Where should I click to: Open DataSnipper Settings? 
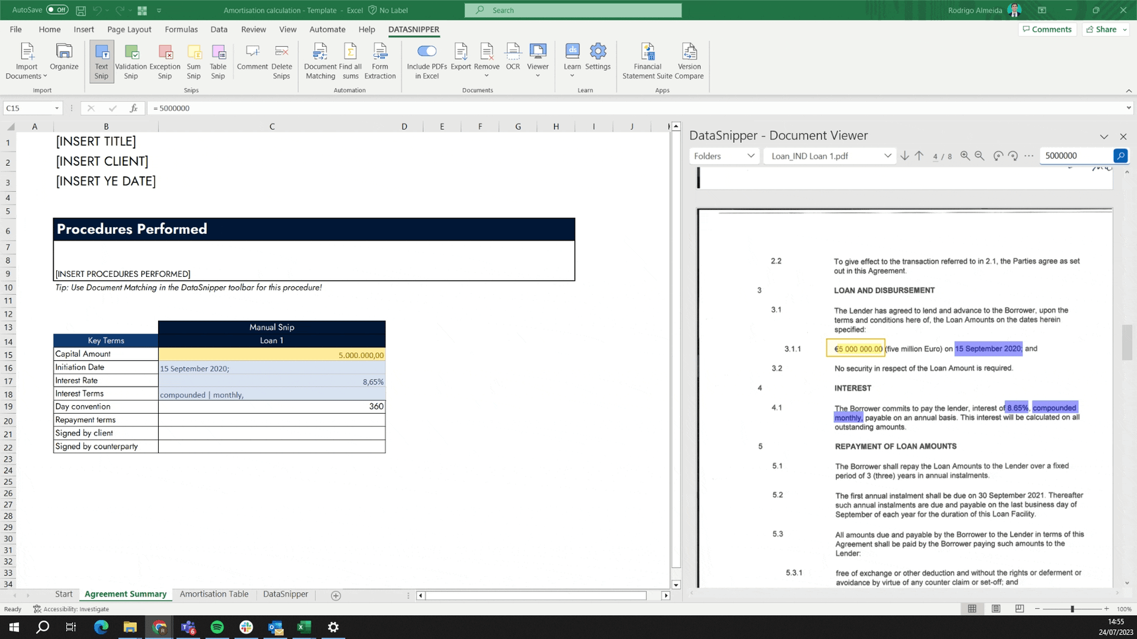(598, 60)
